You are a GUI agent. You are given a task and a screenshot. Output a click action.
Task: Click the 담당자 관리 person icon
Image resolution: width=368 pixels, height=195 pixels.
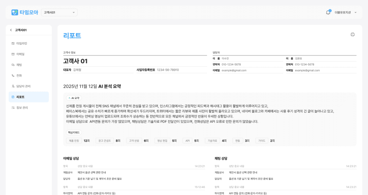pyautogui.click(x=13, y=86)
